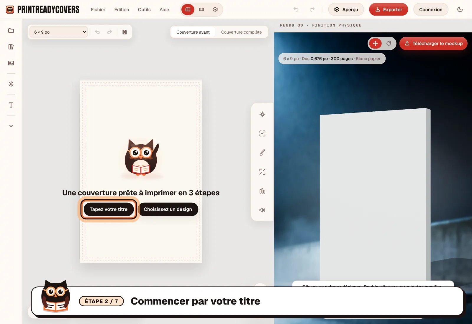Switch to Couverture avant tab
This screenshot has height=324, width=472.
[193, 32]
